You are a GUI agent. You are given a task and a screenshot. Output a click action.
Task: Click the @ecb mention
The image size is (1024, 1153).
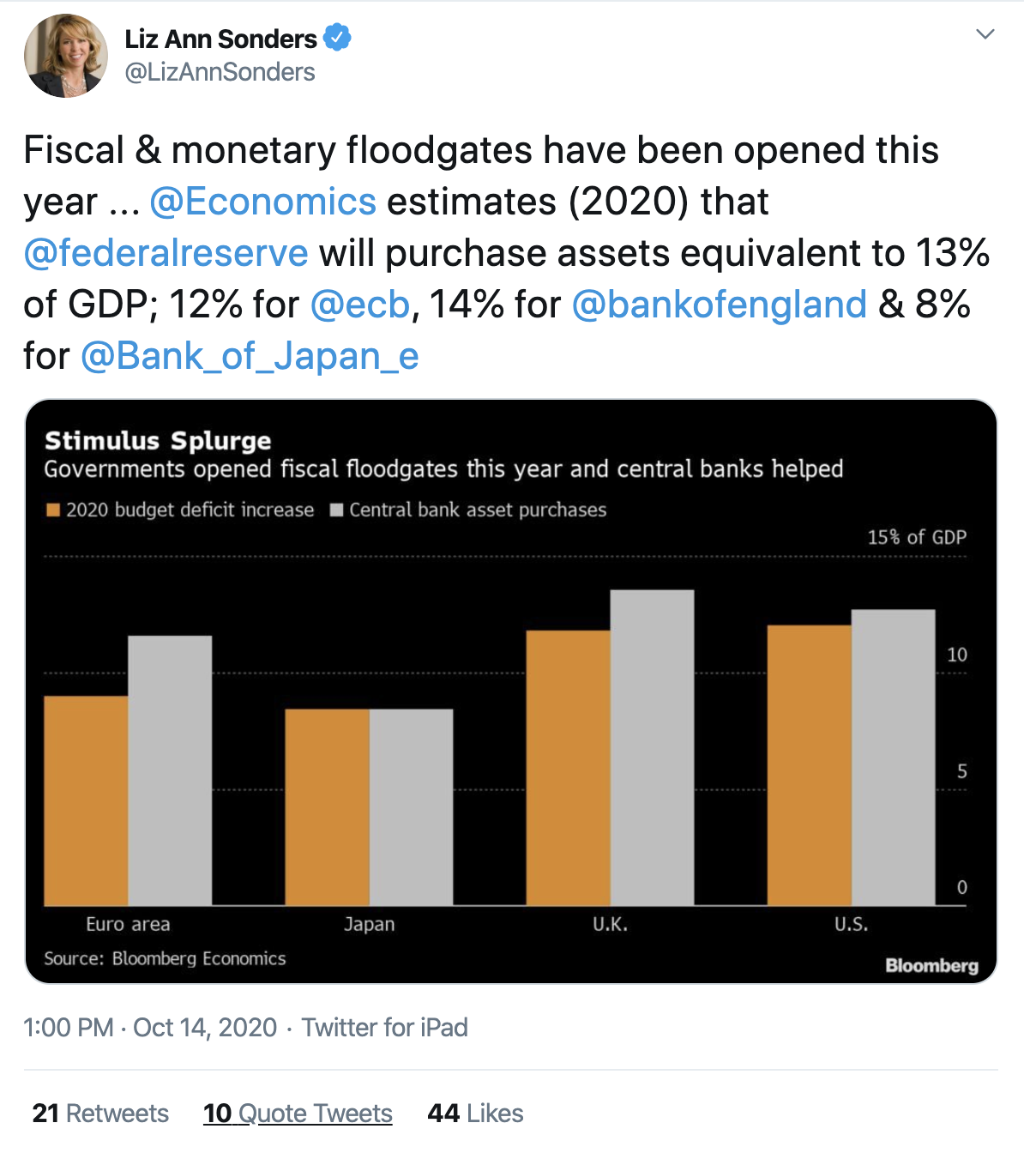point(360,305)
